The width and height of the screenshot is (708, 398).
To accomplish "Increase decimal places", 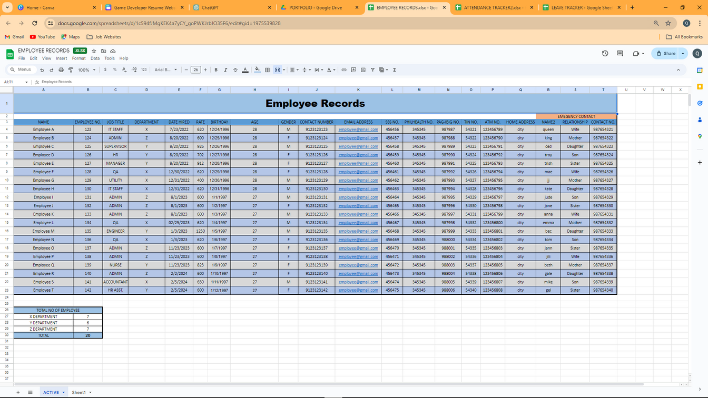I will pos(134,70).
